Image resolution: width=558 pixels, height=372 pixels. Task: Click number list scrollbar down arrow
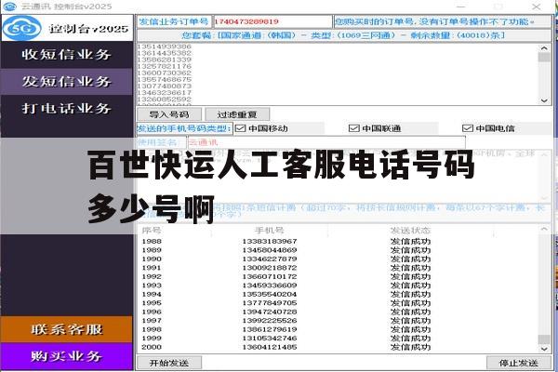coord(544,100)
